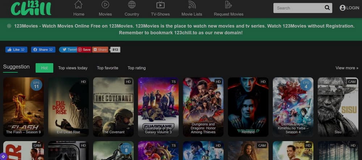Click the View more link
The image size is (362, 160).
point(347,68)
